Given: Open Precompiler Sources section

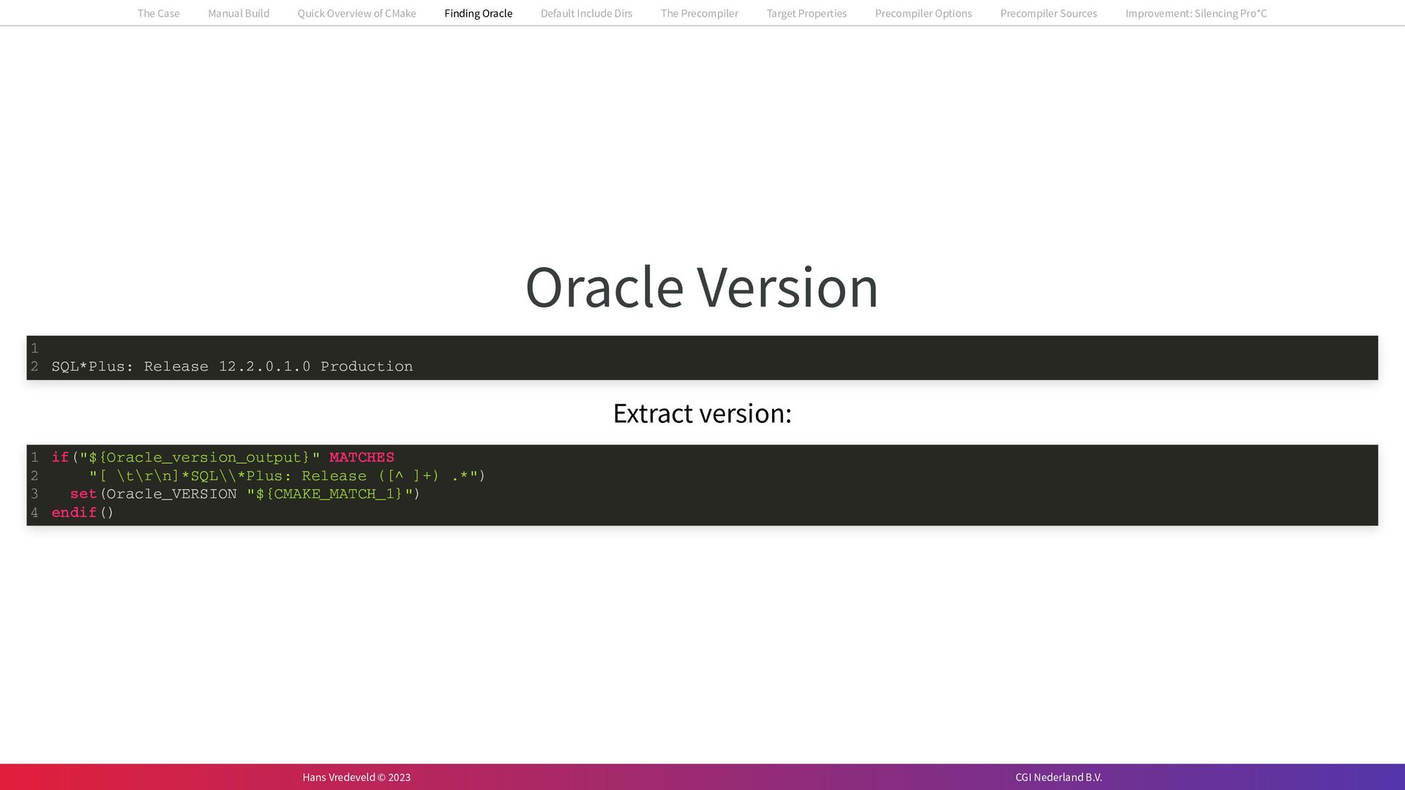Looking at the screenshot, I should point(1048,13).
